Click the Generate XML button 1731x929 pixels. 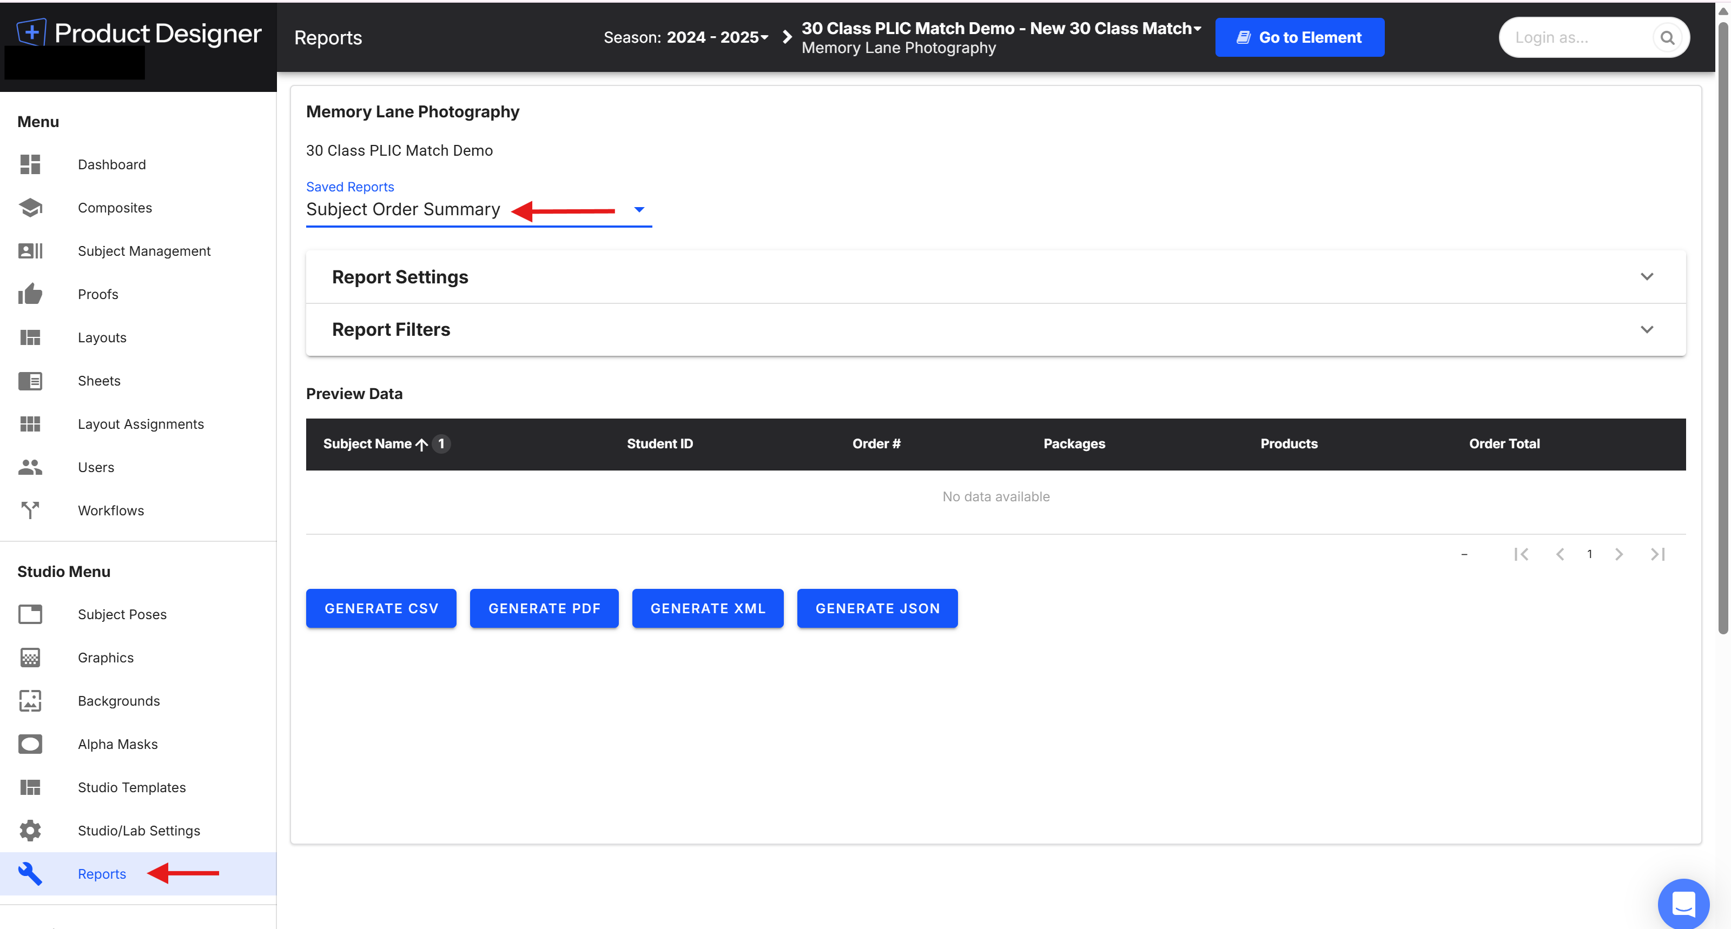[708, 608]
